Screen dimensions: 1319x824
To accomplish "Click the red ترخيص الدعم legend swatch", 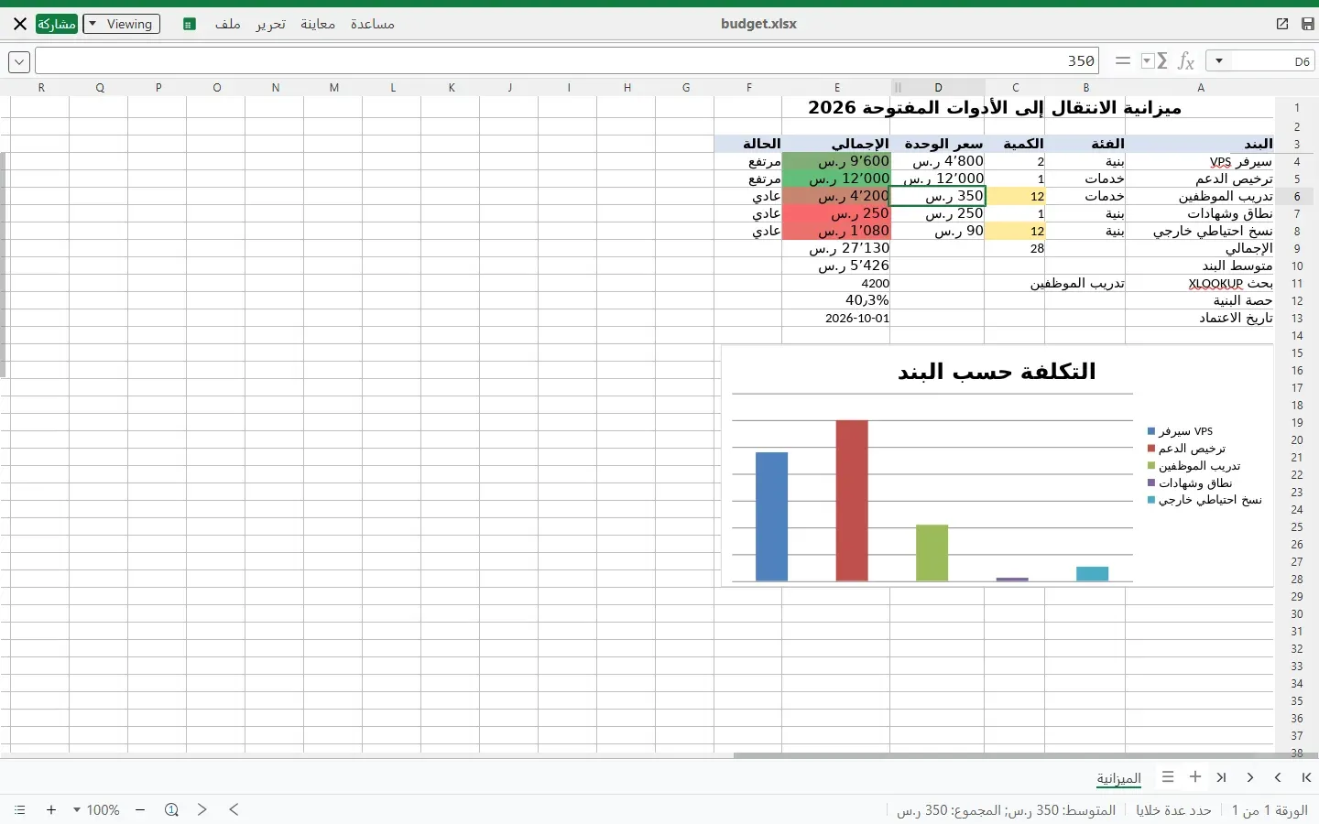I will 1151,449.
